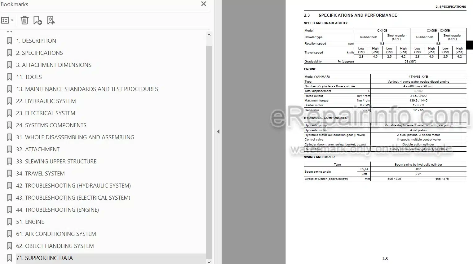Viewport: 473px width, 264px height.
Task: Go to 51. ENGINE bookmark
Action: (30, 222)
